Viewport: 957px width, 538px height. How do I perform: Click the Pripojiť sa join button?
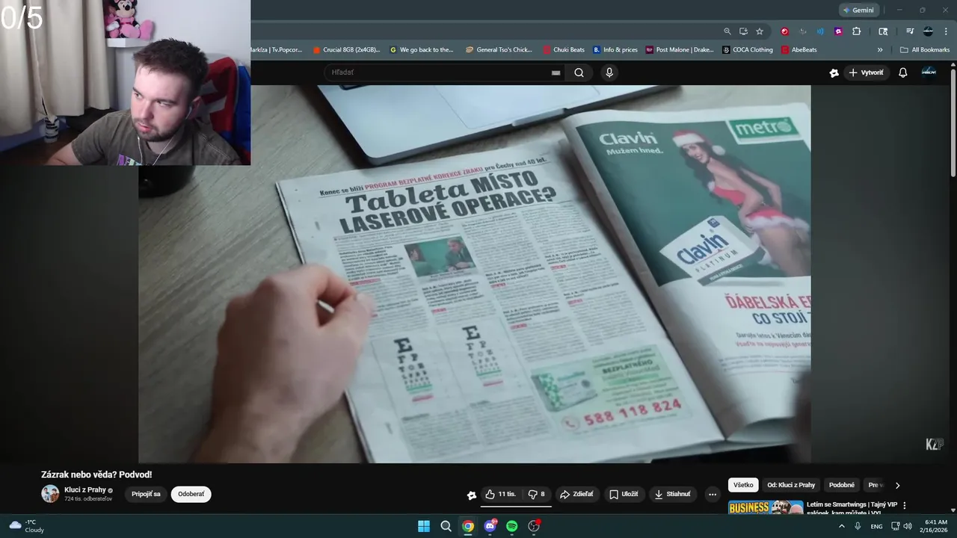pyautogui.click(x=146, y=494)
